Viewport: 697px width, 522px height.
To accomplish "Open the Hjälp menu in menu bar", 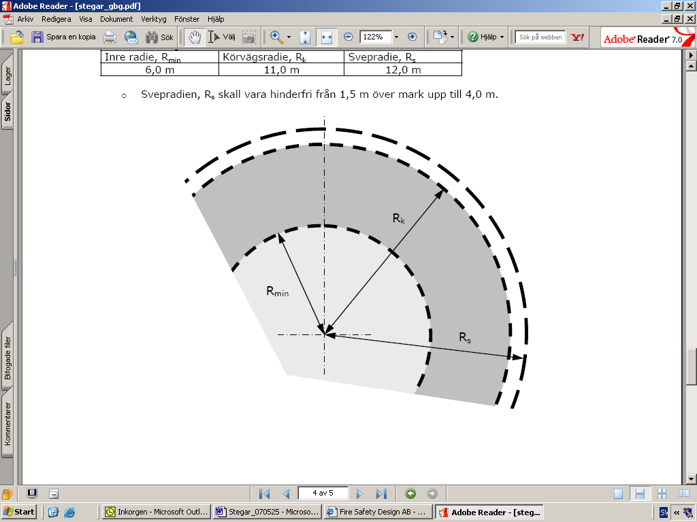I will (216, 19).
